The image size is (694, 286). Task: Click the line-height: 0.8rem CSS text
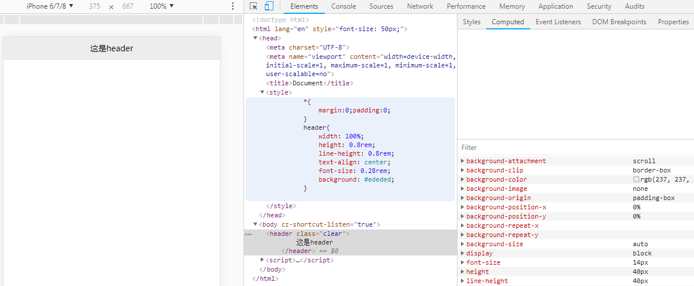click(x=357, y=154)
